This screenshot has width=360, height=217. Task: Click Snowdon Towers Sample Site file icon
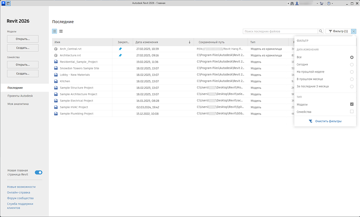55,68
